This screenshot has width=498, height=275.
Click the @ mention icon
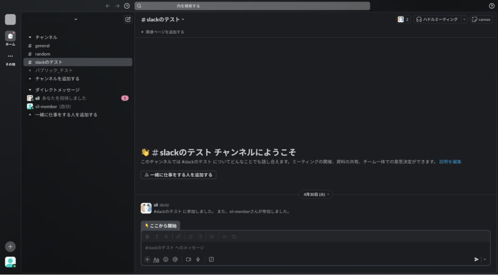[175, 259]
